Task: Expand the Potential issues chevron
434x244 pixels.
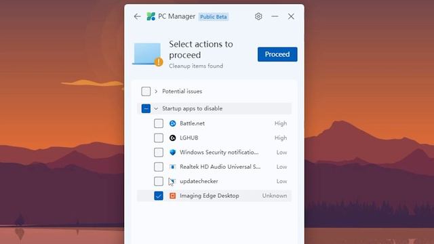Action: click(x=156, y=91)
